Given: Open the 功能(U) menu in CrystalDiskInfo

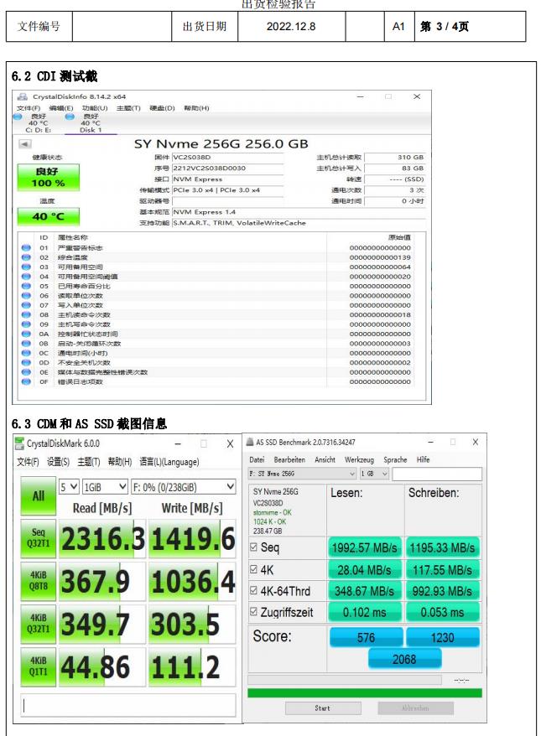Looking at the screenshot, I should (x=95, y=108).
